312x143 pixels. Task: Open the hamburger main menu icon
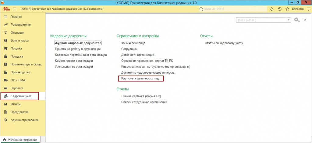click(15, 9)
